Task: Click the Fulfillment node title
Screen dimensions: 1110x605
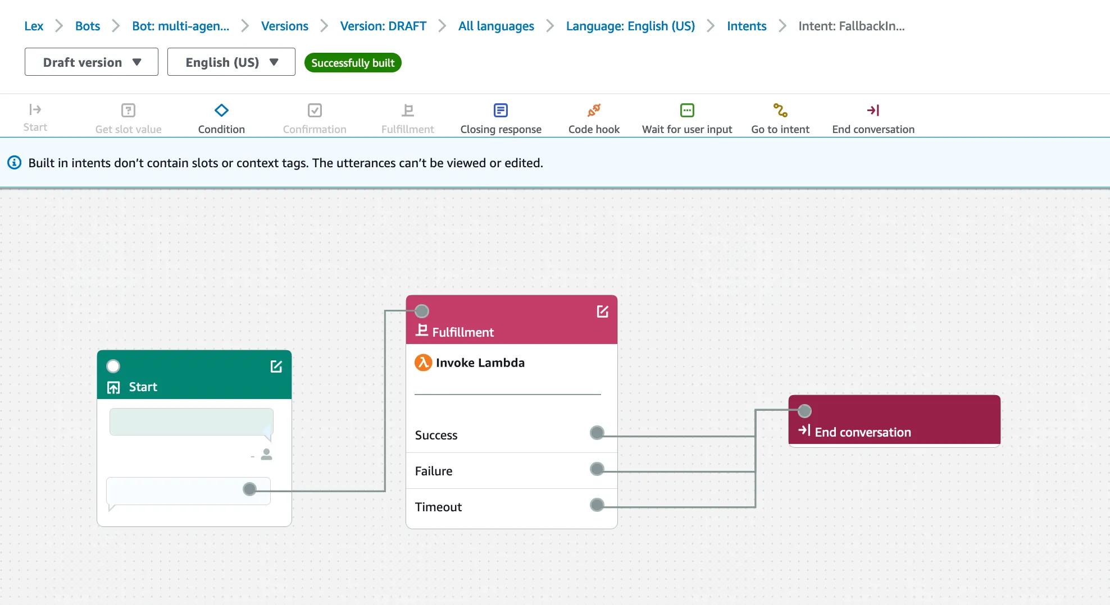Action: (463, 332)
